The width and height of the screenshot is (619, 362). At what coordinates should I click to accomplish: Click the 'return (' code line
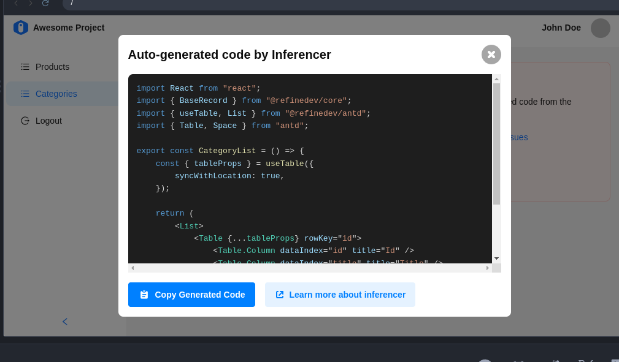174,213
